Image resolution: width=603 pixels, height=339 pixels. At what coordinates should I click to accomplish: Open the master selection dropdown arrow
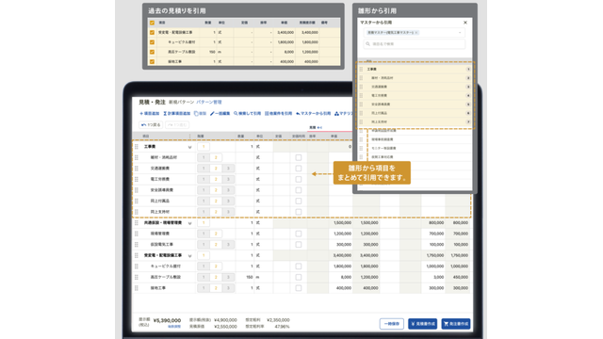point(460,33)
